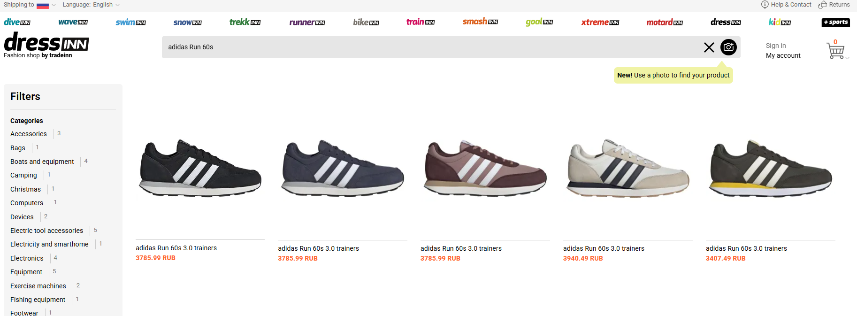Expand the Language: English dropdown
This screenshot has width=857, height=316.
(91, 5)
